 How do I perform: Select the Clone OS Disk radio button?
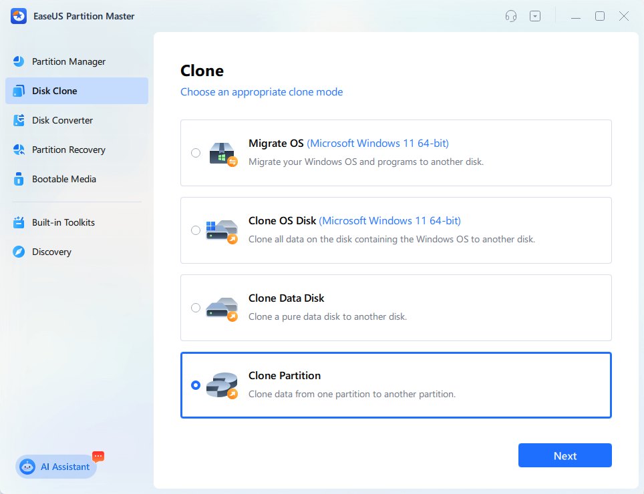196,230
